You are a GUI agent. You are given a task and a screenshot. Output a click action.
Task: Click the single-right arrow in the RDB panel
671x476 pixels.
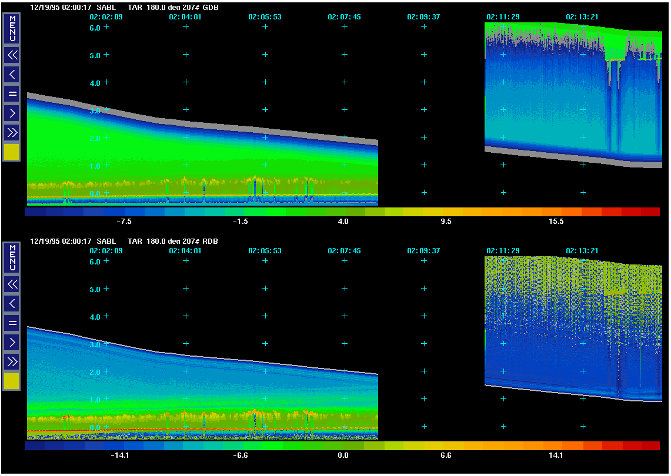pos(12,341)
